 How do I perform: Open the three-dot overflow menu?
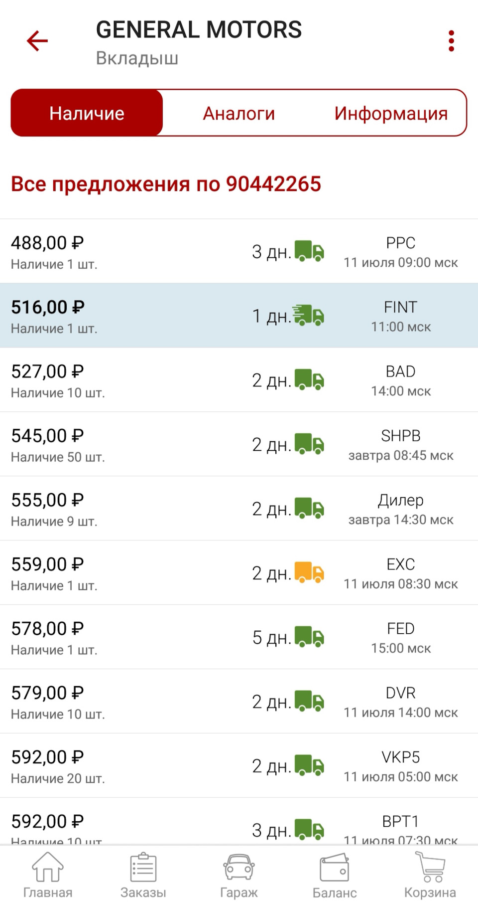pos(451,41)
